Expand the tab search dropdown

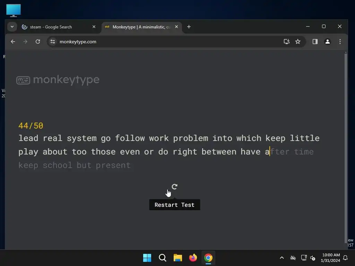pos(12,27)
